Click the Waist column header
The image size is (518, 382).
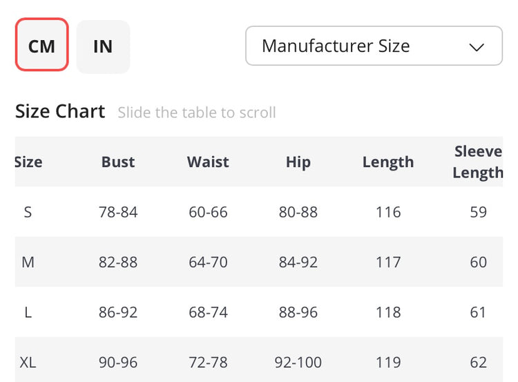[x=208, y=162]
